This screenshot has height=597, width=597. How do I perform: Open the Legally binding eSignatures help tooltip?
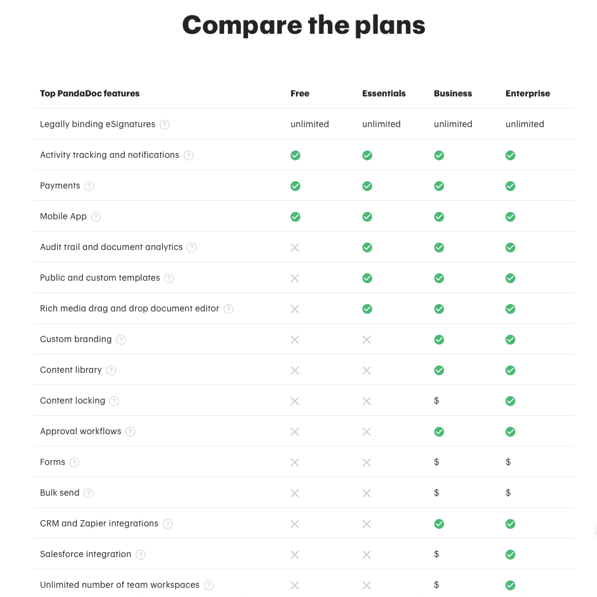[164, 124]
